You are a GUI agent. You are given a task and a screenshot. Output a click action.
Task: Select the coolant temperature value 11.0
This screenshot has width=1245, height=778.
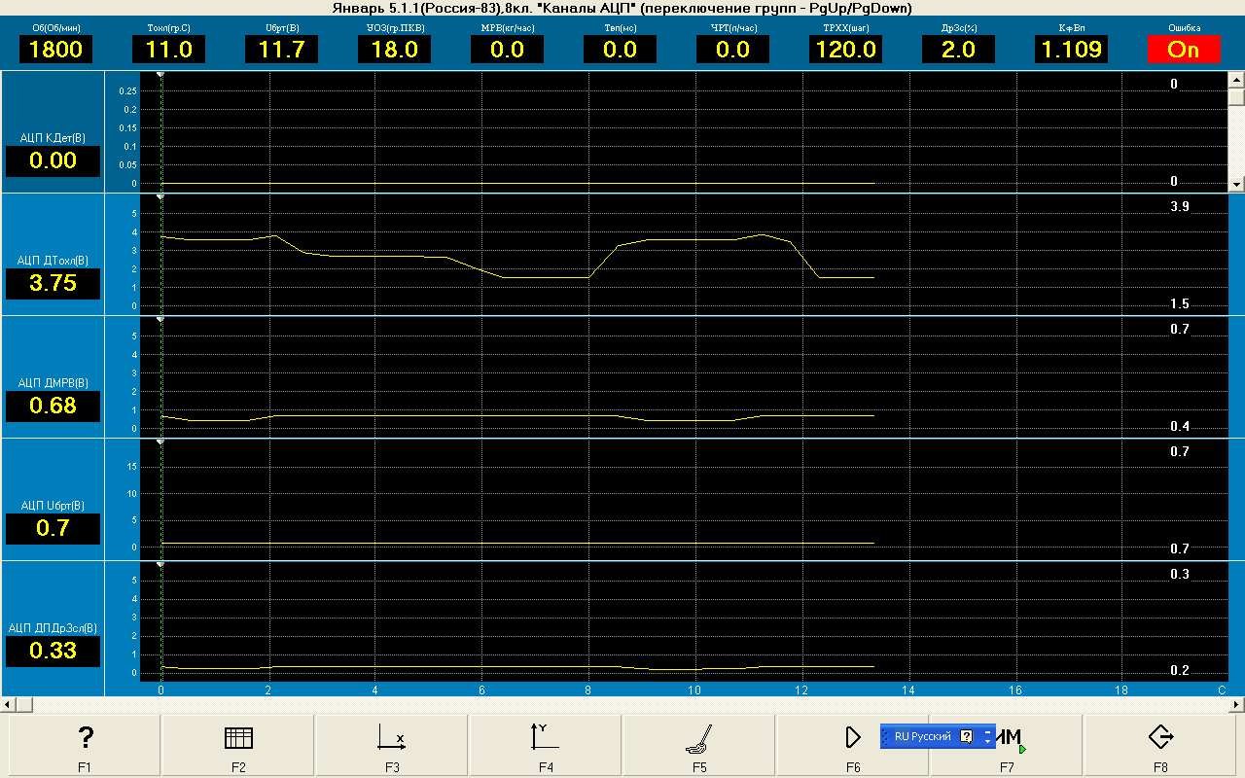(x=169, y=50)
